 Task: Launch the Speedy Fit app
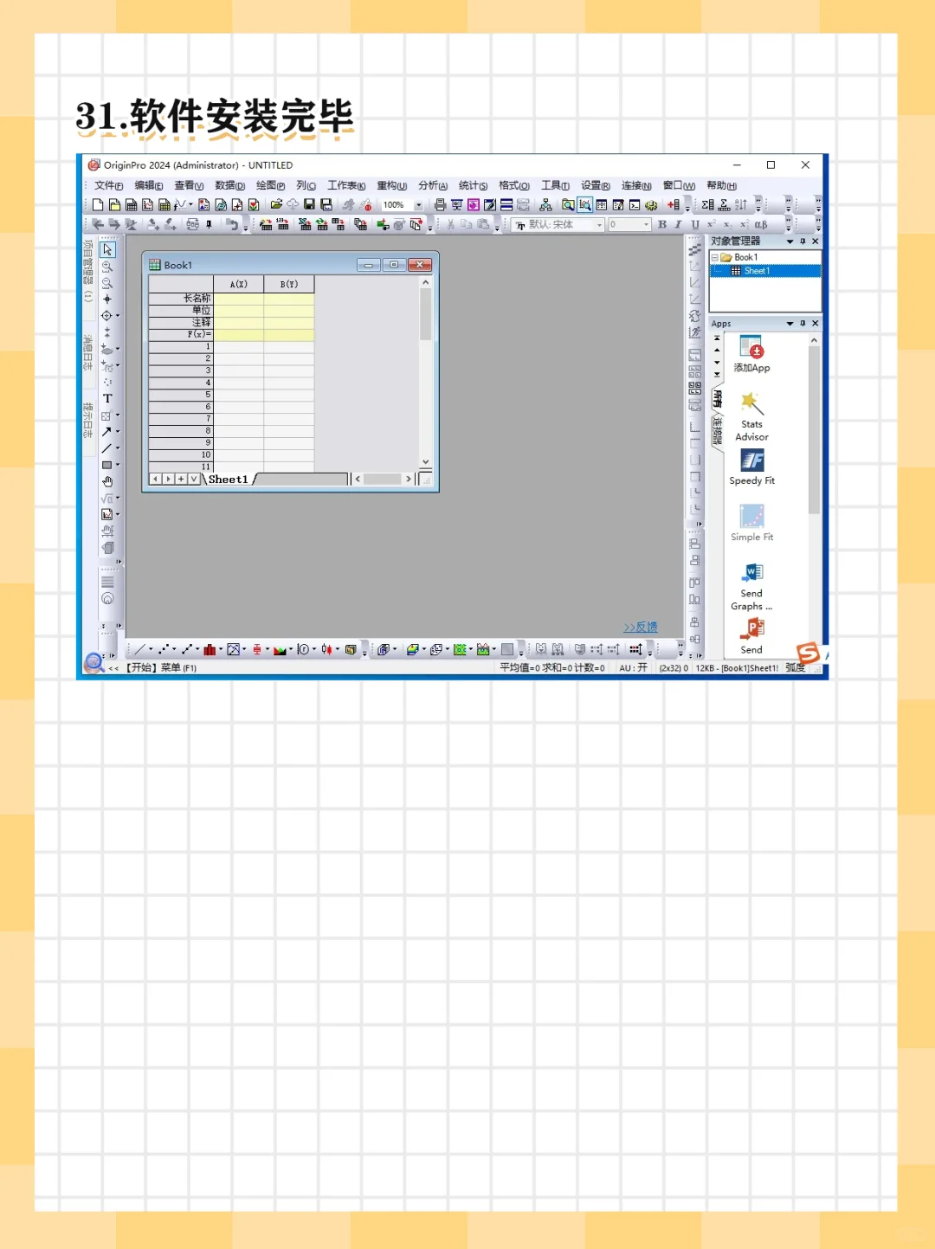pyautogui.click(x=751, y=467)
